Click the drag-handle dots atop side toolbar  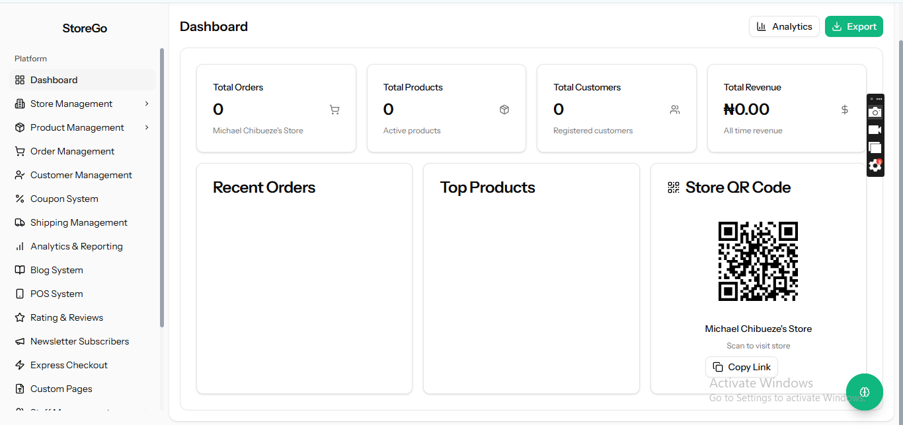tap(879, 99)
